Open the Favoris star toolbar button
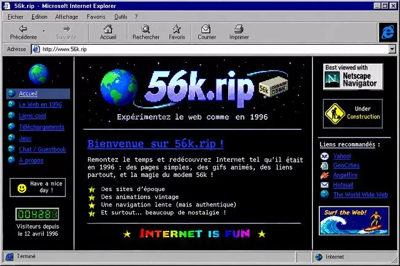The height and width of the screenshot is (266, 400). point(177,32)
